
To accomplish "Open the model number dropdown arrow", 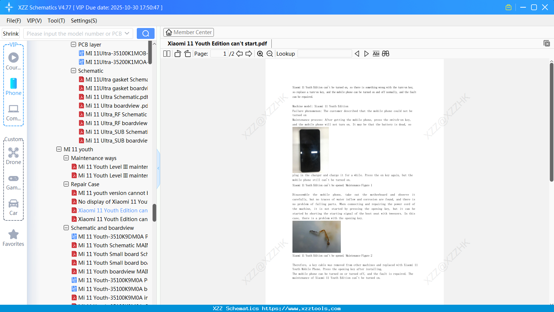I will click(x=127, y=33).
